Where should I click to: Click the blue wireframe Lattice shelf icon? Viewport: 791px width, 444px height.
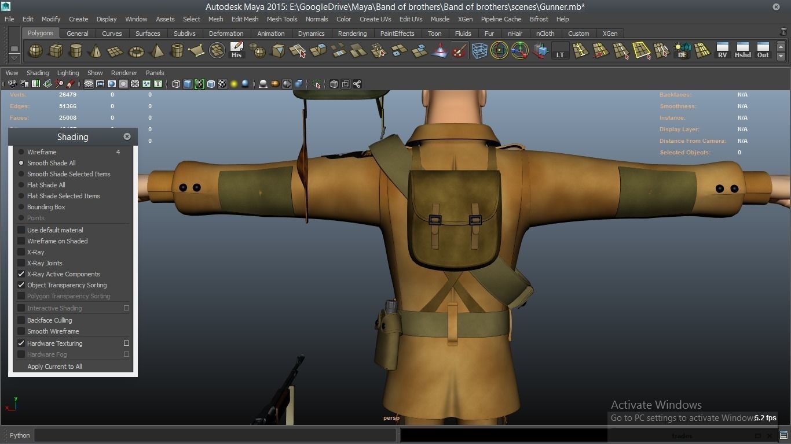click(x=479, y=51)
